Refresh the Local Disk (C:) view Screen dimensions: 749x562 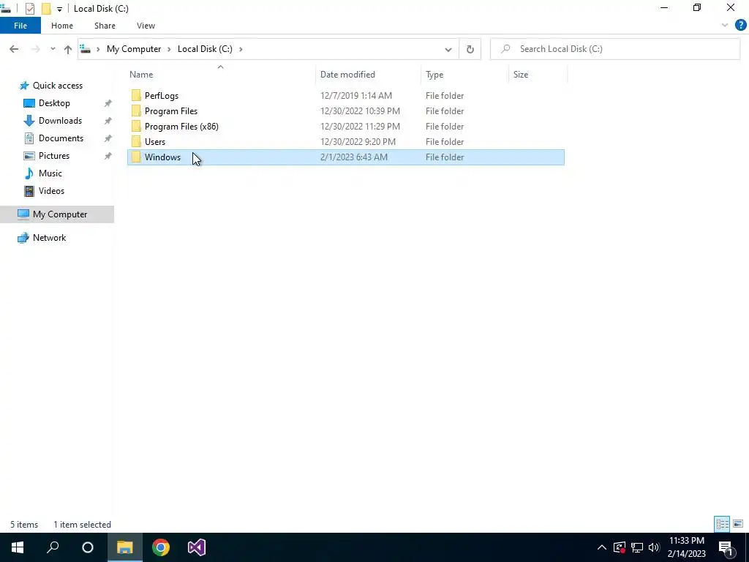pos(470,49)
